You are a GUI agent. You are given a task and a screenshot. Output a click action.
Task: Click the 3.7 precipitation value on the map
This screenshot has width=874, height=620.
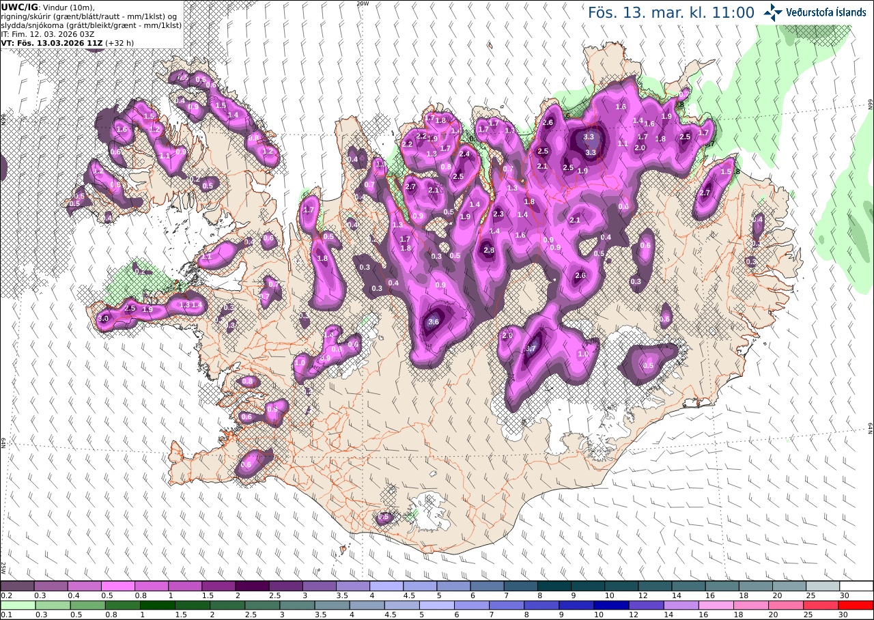click(x=531, y=349)
